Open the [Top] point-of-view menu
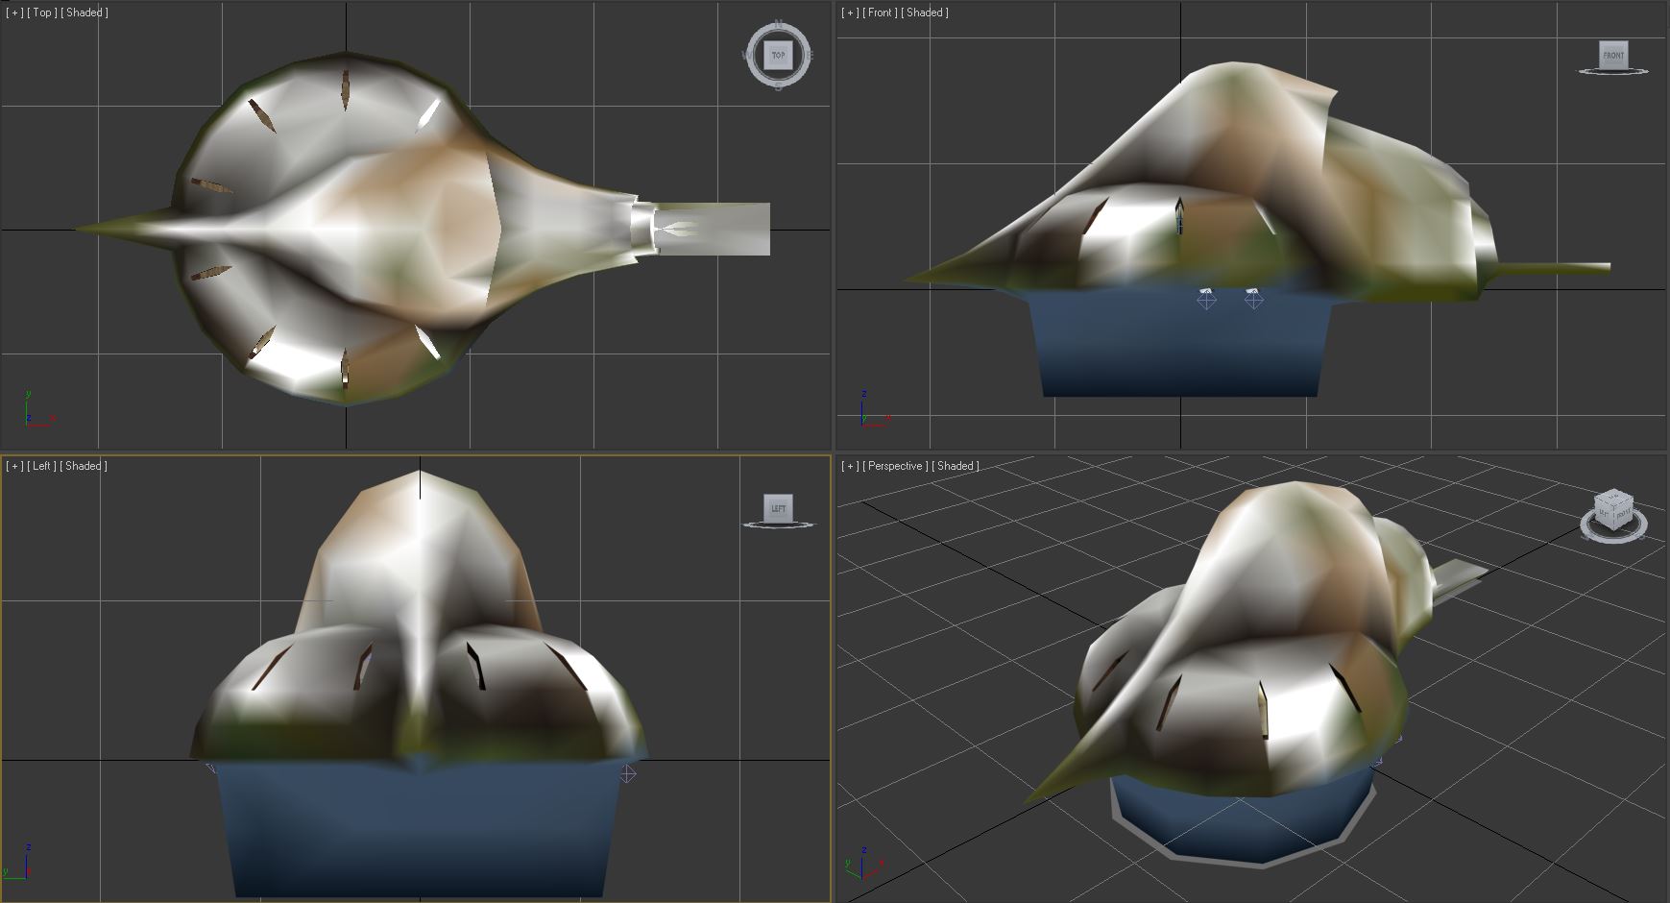 42,12
